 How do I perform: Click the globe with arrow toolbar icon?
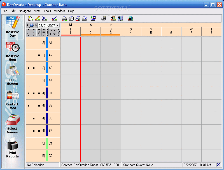click(x=130, y=18)
